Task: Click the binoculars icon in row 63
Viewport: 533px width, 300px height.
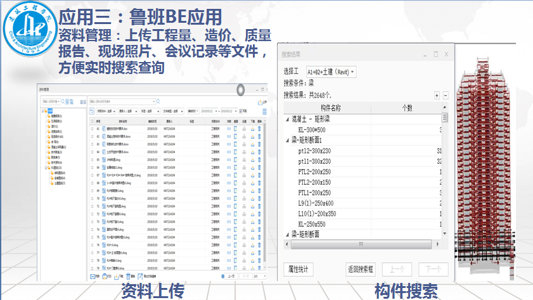Action: (244, 144)
